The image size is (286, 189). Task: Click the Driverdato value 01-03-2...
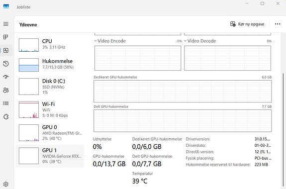(263, 145)
